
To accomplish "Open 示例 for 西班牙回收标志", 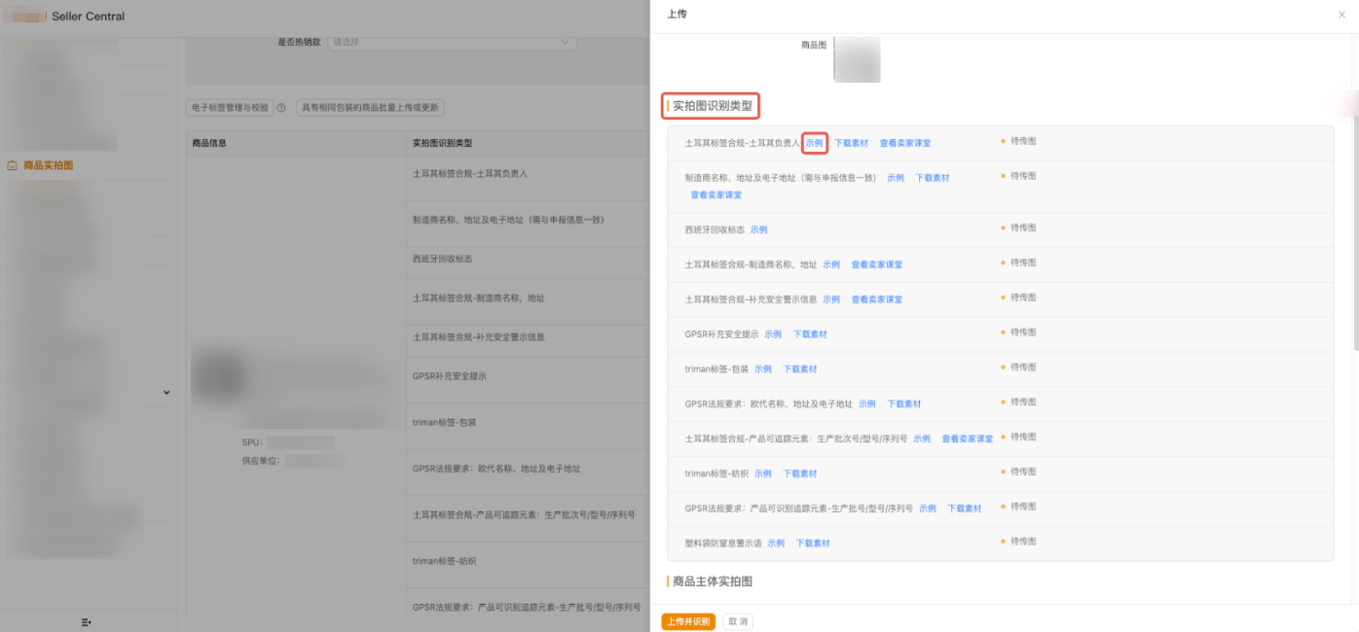I will 758,229.
